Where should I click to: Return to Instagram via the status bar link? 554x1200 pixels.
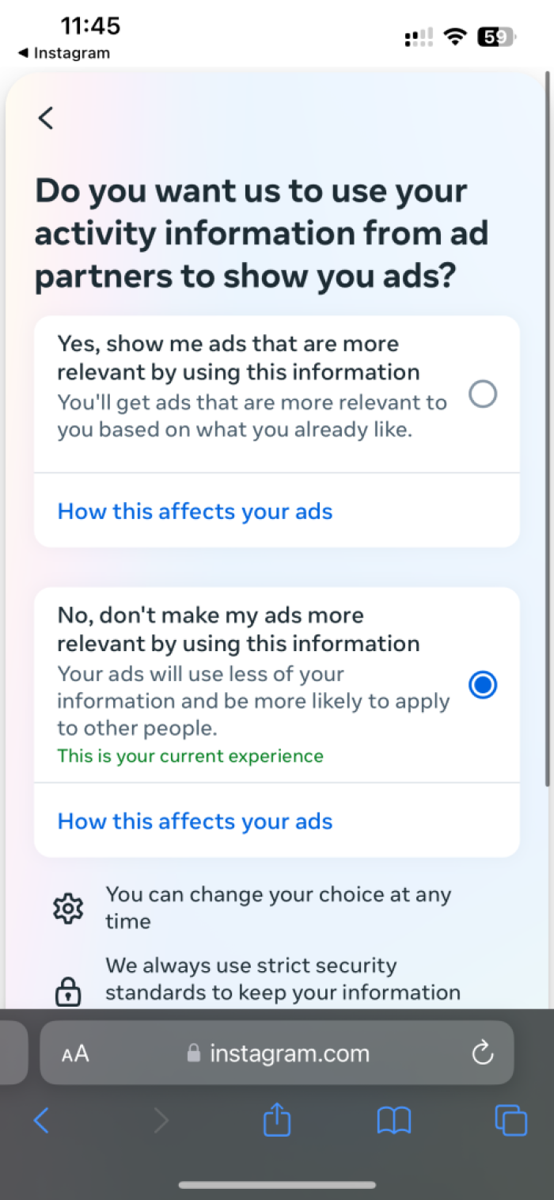pyautogui.click(x=63, y=54)
